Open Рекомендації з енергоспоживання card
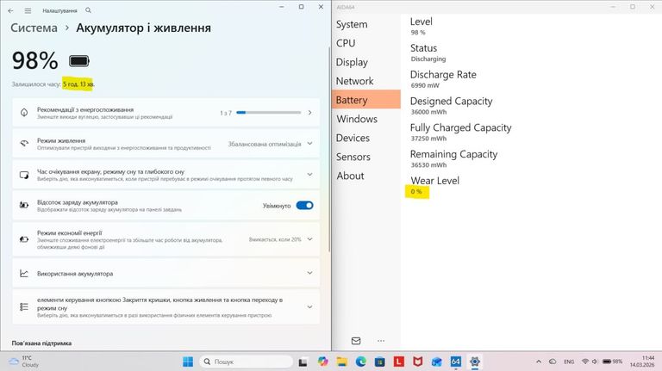The image size is (662, 371). tap(165, 113)
